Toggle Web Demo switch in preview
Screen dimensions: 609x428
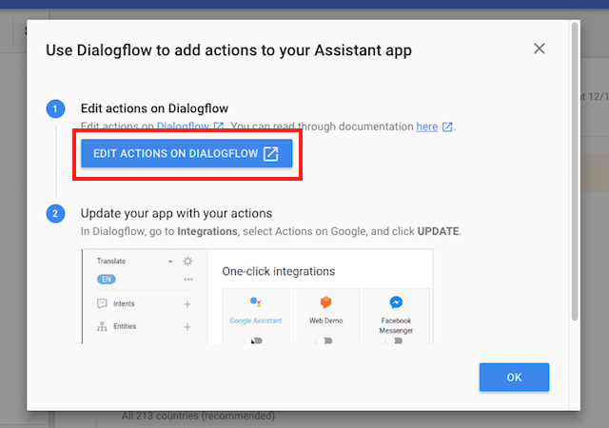(324, 340)
